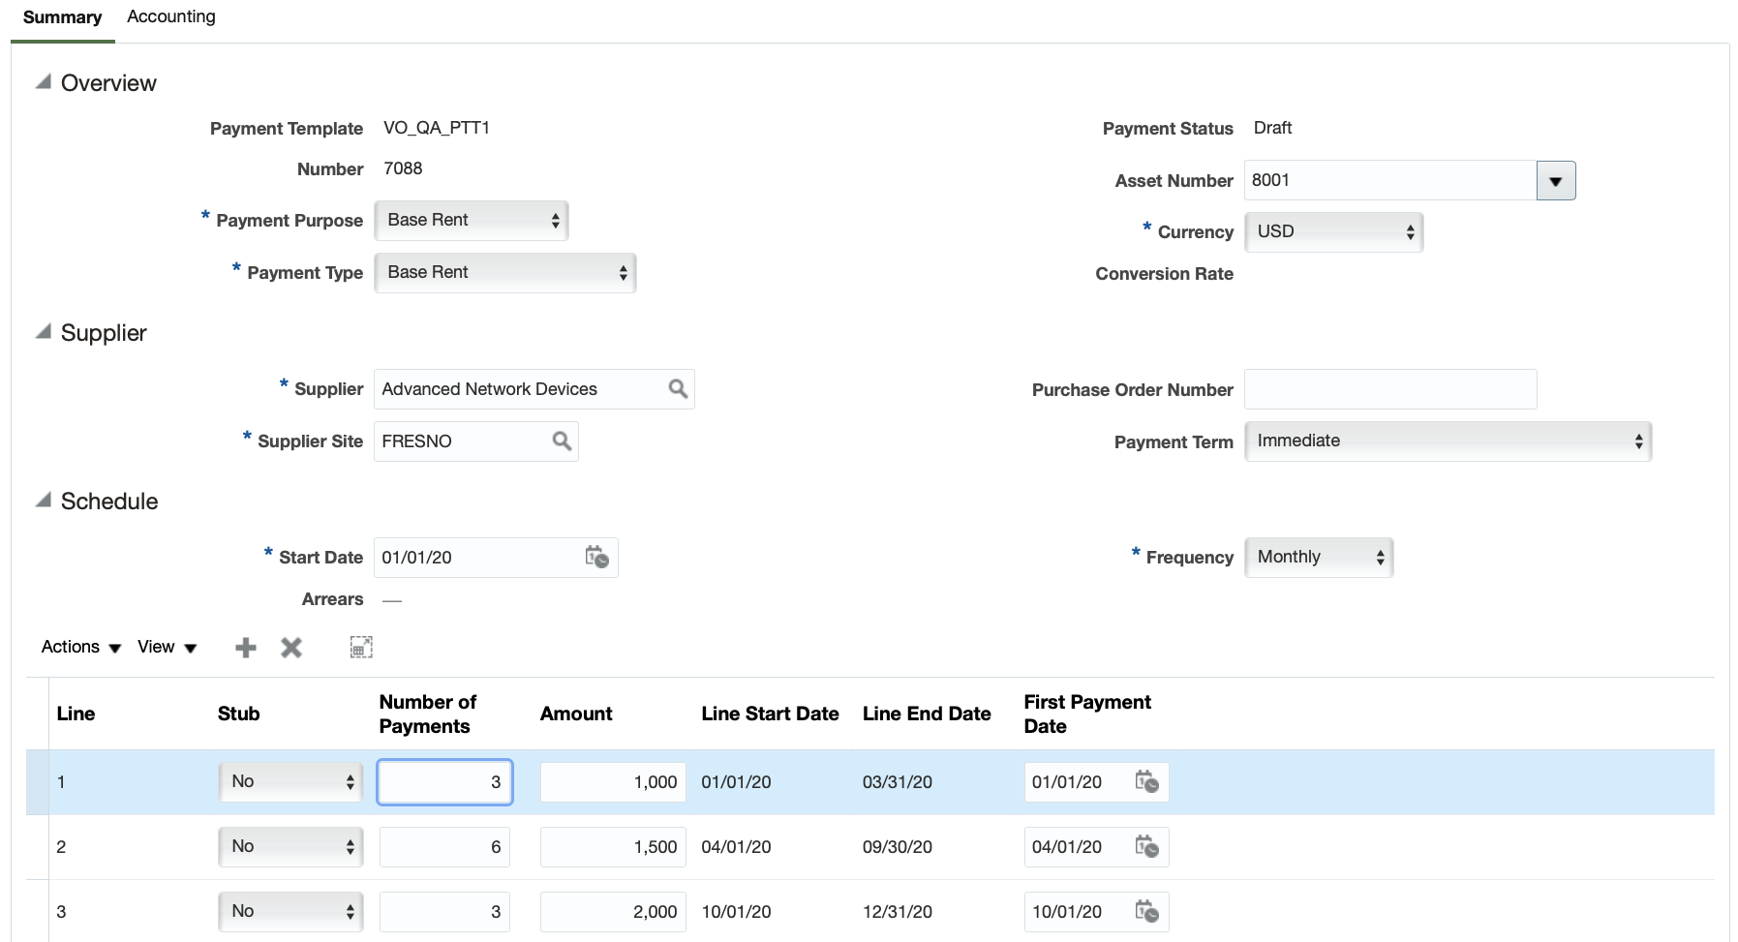Open line 1 First Payment Date calendar
This screenshot has height=942, width=1738.
coord(1146,782)
